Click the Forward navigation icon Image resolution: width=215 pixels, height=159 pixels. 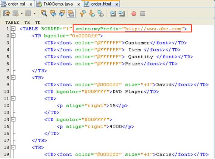click(28, 13)
